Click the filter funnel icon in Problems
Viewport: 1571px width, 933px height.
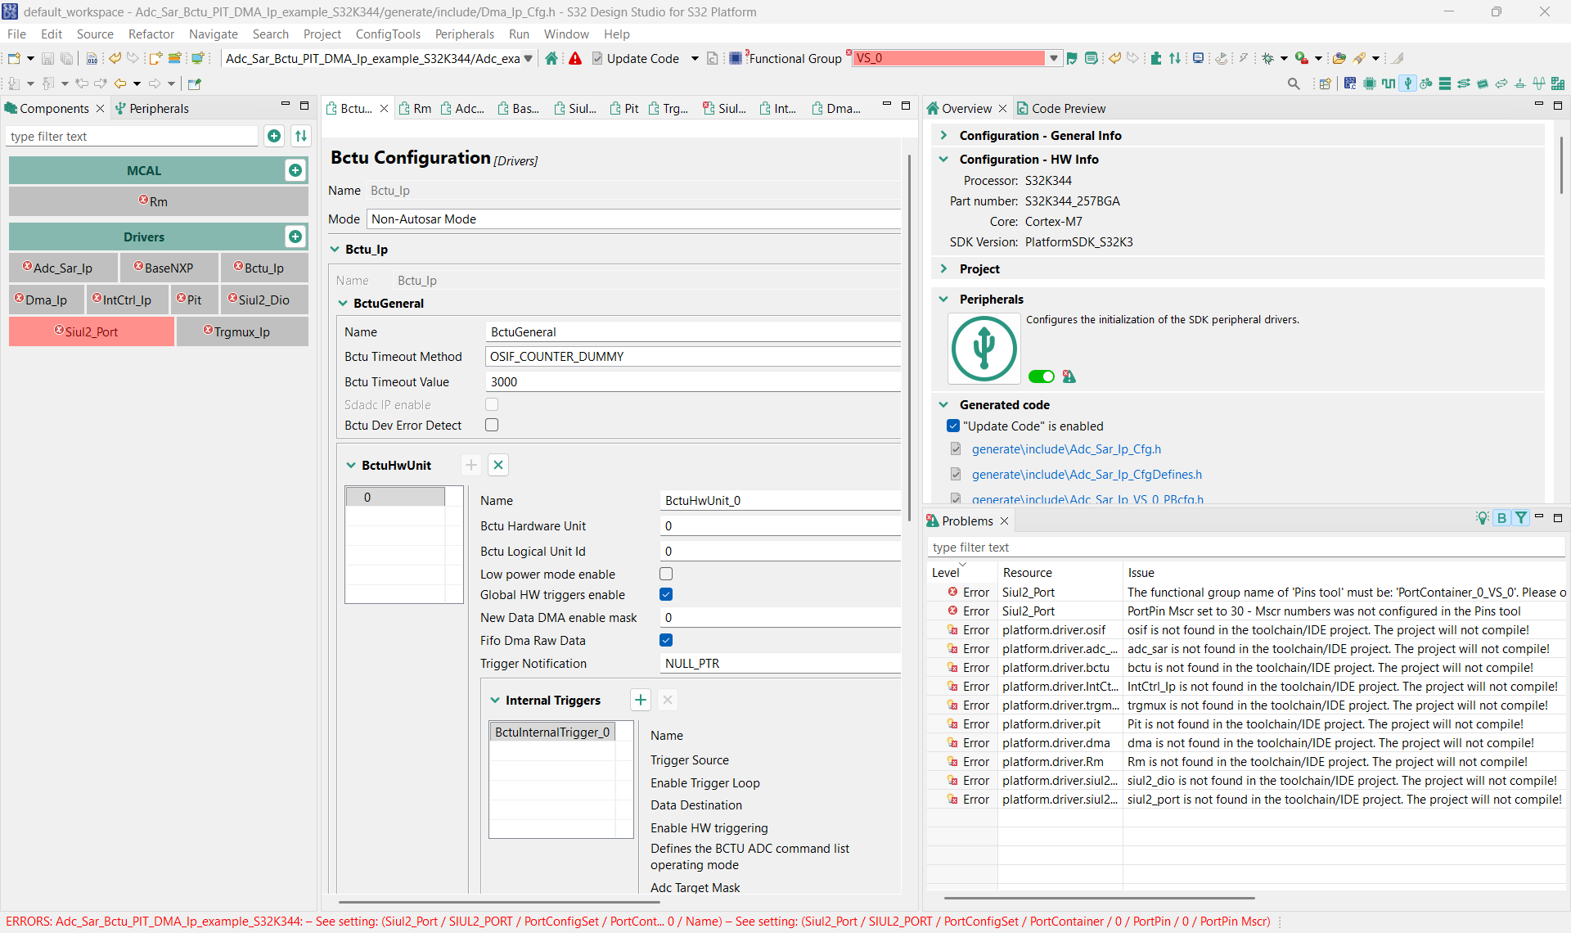1520,518
